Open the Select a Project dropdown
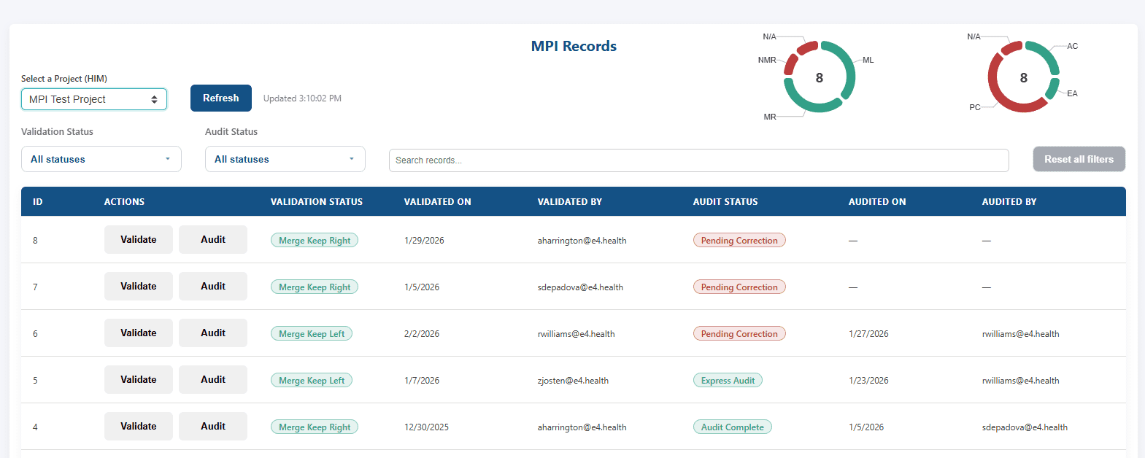 [x=94, y=99]
